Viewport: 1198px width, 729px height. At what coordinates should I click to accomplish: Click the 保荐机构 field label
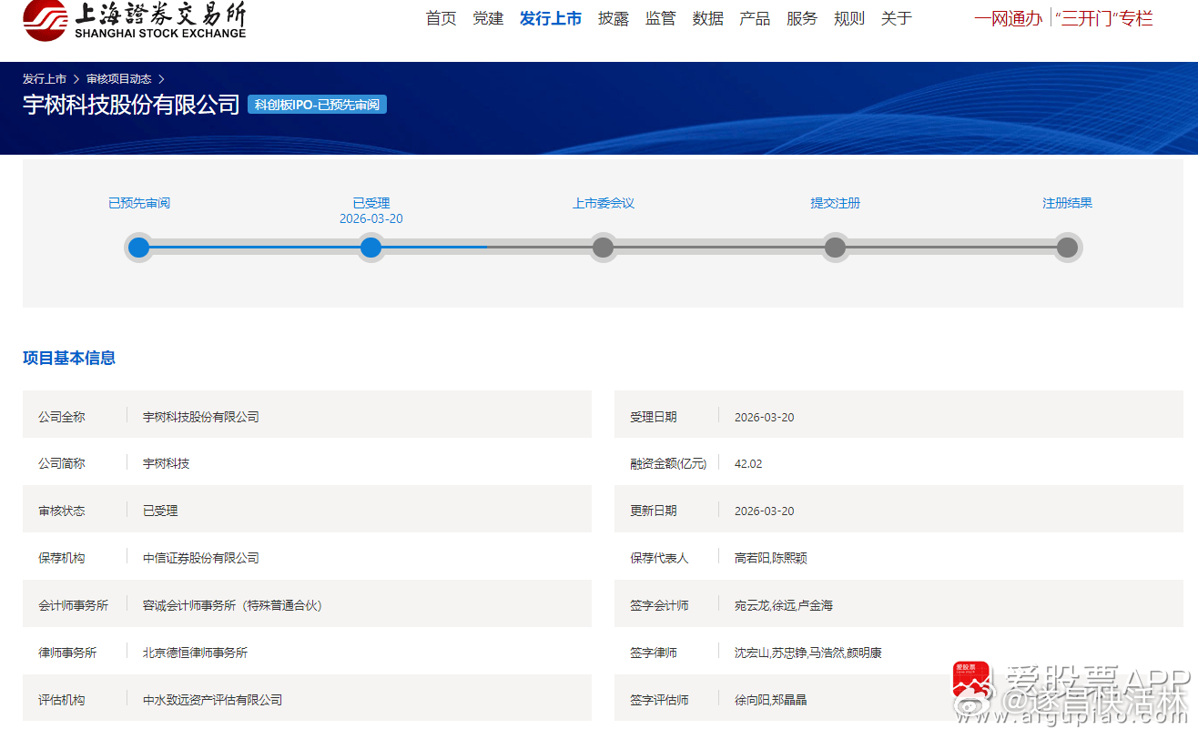62,558
